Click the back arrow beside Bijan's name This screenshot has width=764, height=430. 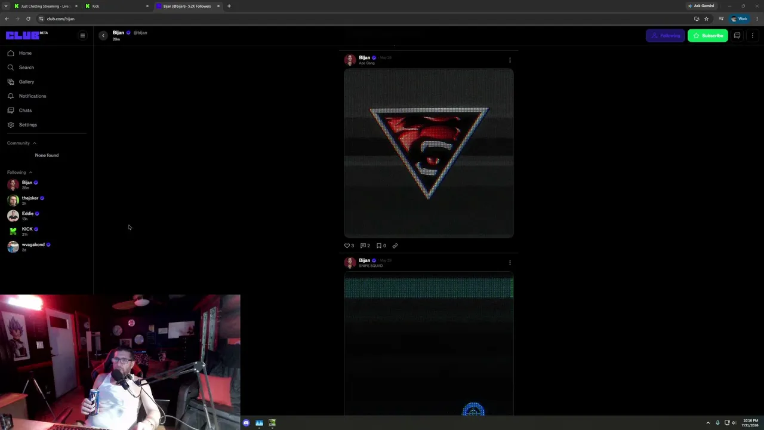tap(103, 35)
